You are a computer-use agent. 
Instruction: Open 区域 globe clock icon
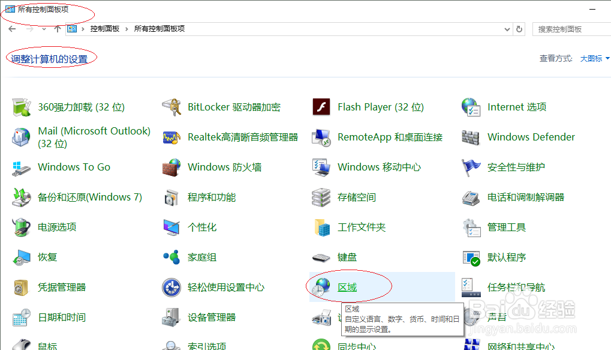(321, 287)
